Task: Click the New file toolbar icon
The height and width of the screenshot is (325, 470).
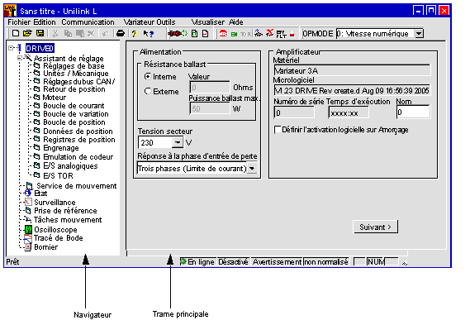Action: [x=16, y=33]
